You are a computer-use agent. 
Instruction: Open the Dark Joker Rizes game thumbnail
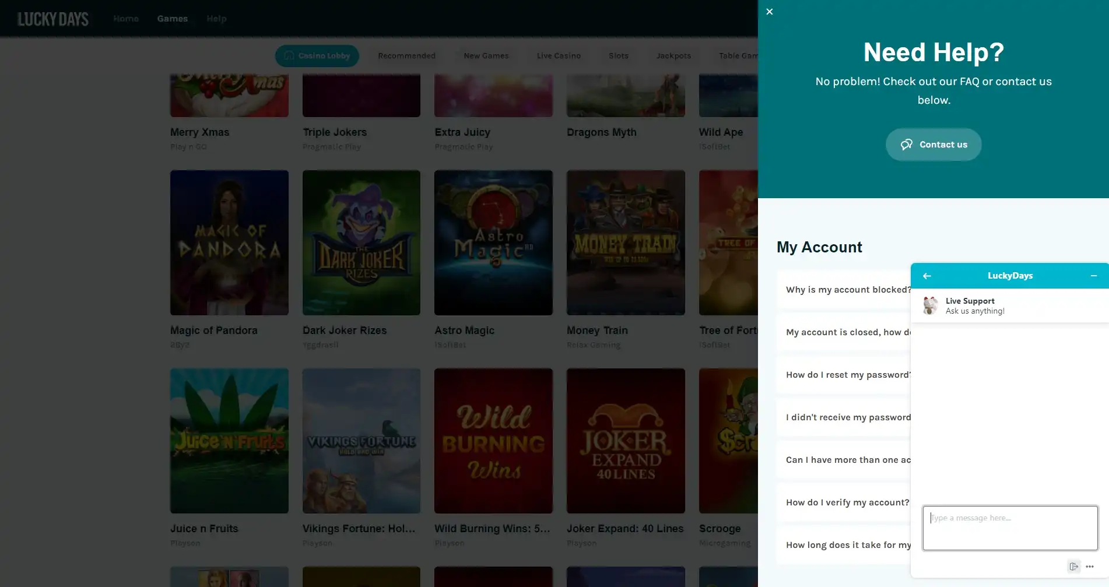[x=361, y=242]
